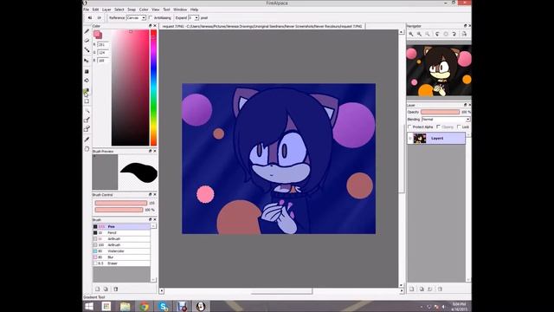Select the Eraser tool in left toolbar
The height and width of the screenshot is (312, 554).
[87, 40]
